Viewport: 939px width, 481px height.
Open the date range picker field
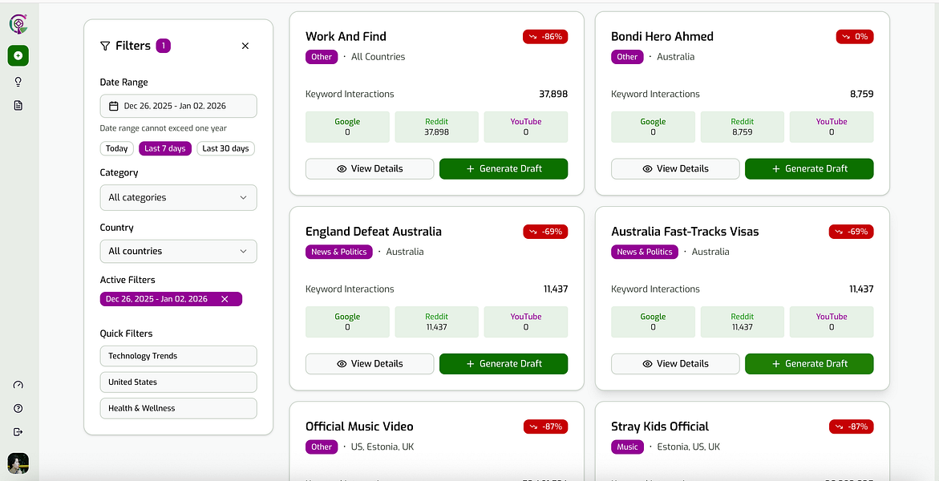pyautogui.click(x=178, y=106)
